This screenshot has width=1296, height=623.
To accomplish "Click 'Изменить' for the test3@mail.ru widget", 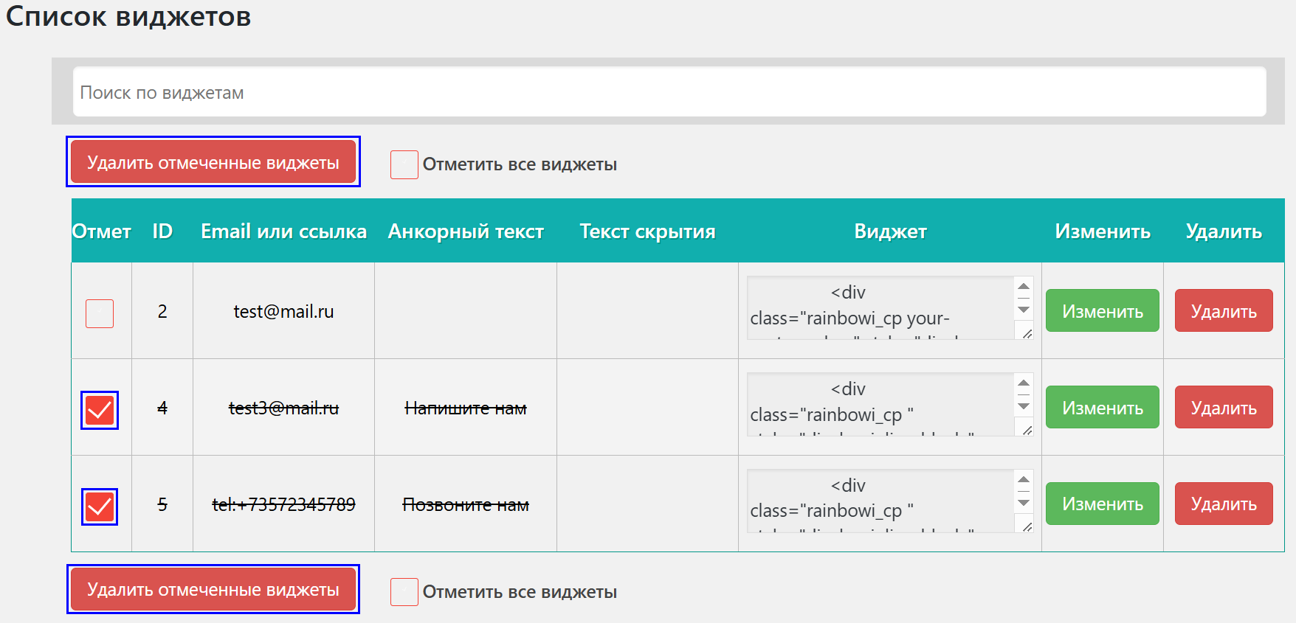I will click(x=1102, y=408).
